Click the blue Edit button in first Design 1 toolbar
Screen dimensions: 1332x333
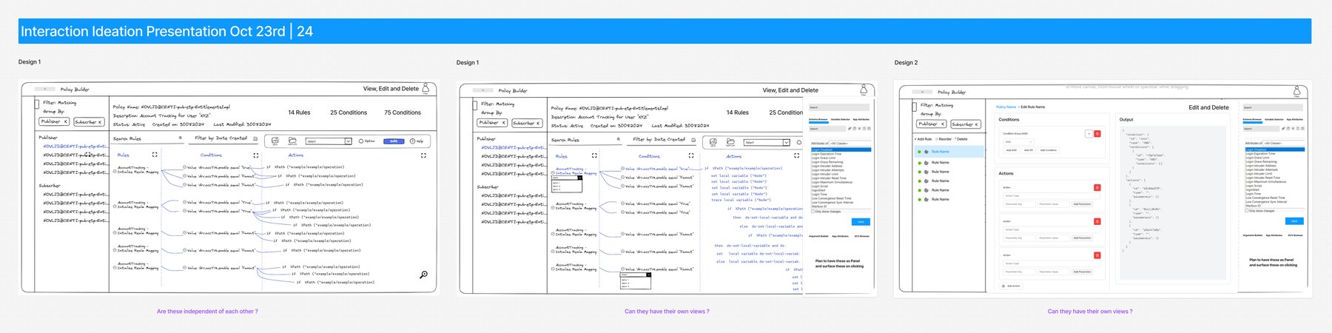point(394,141)
